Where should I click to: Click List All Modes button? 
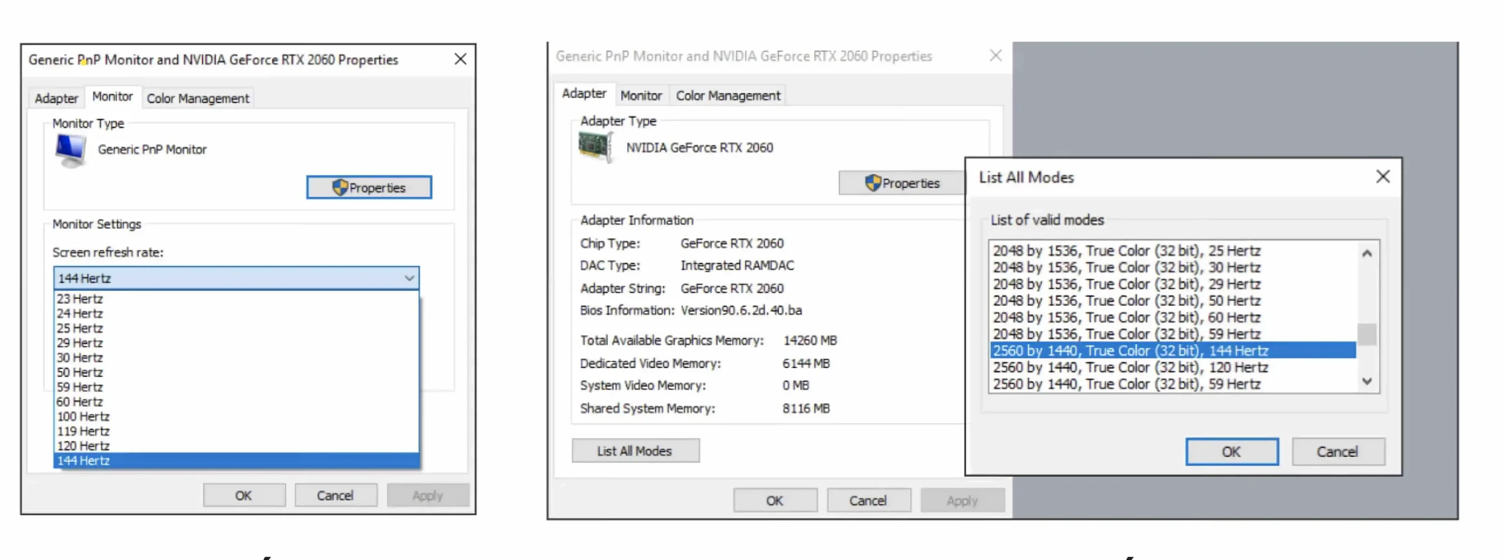tap(635, 451)
